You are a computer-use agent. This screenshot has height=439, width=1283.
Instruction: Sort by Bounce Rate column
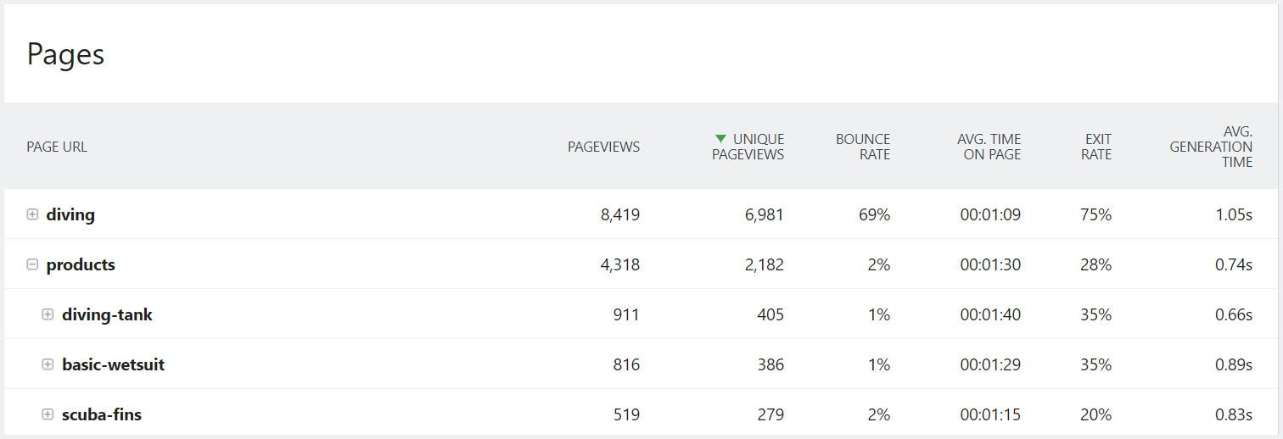[x=862, y=147]
